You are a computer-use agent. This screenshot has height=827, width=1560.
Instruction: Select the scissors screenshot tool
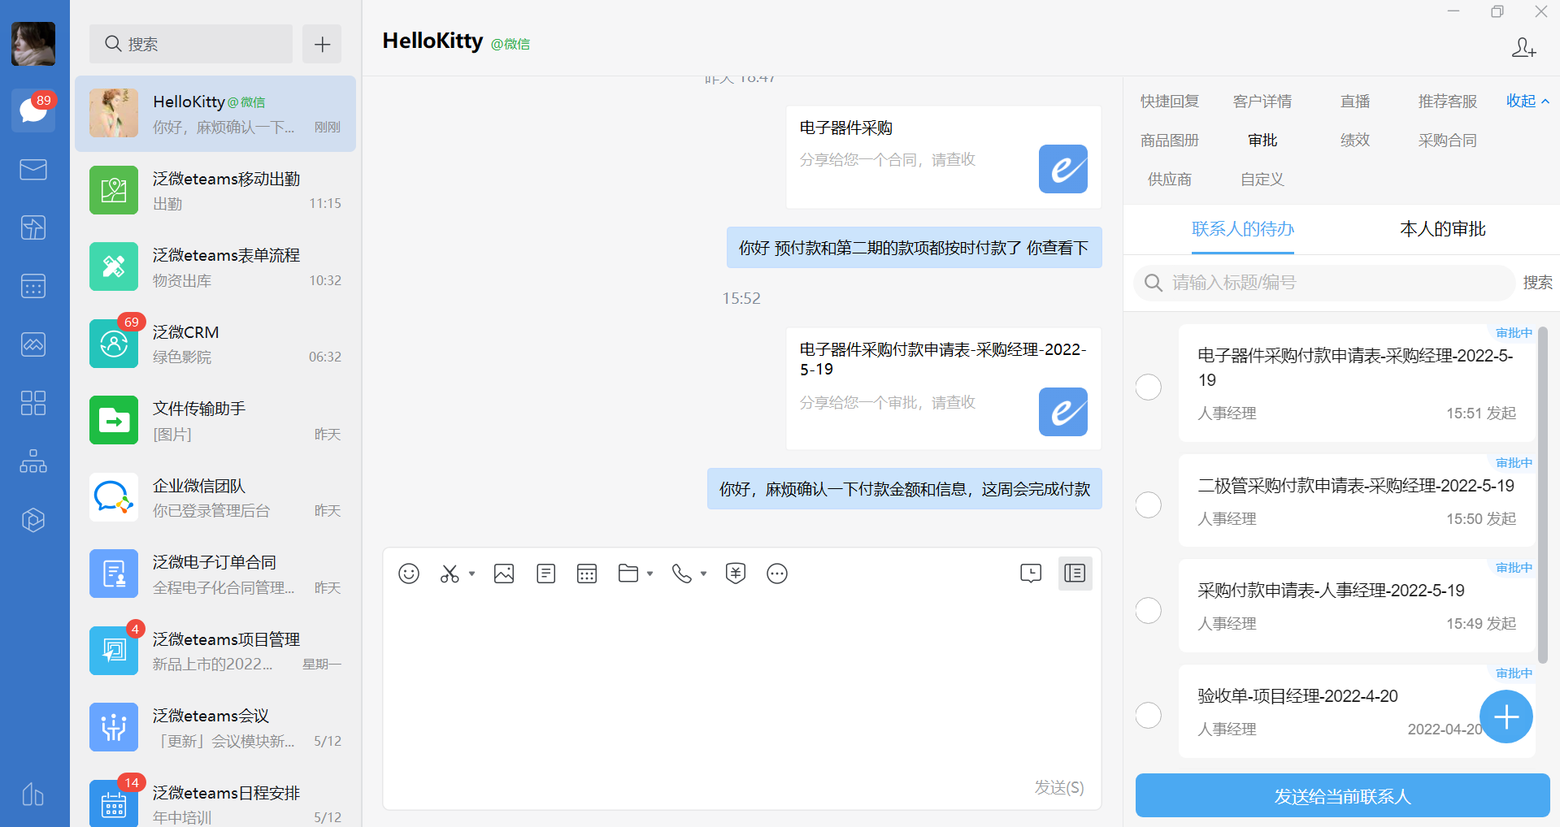click(450, 574)
